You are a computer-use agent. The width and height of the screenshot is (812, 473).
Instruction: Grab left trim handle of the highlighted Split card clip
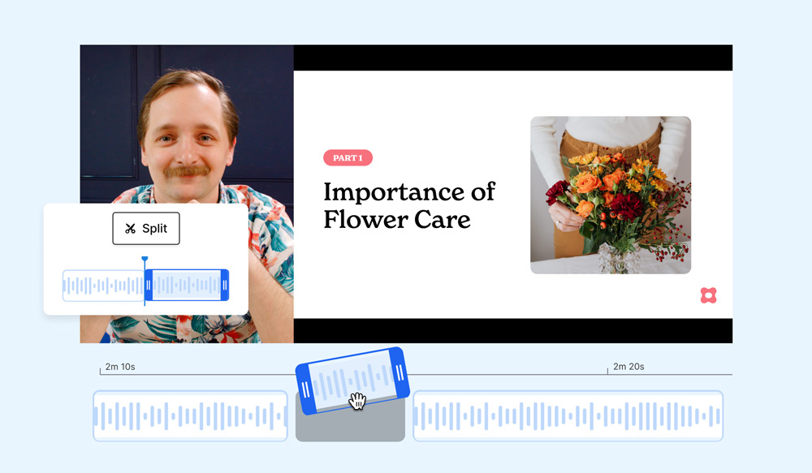pyautogui.click(x=148, y=285)
